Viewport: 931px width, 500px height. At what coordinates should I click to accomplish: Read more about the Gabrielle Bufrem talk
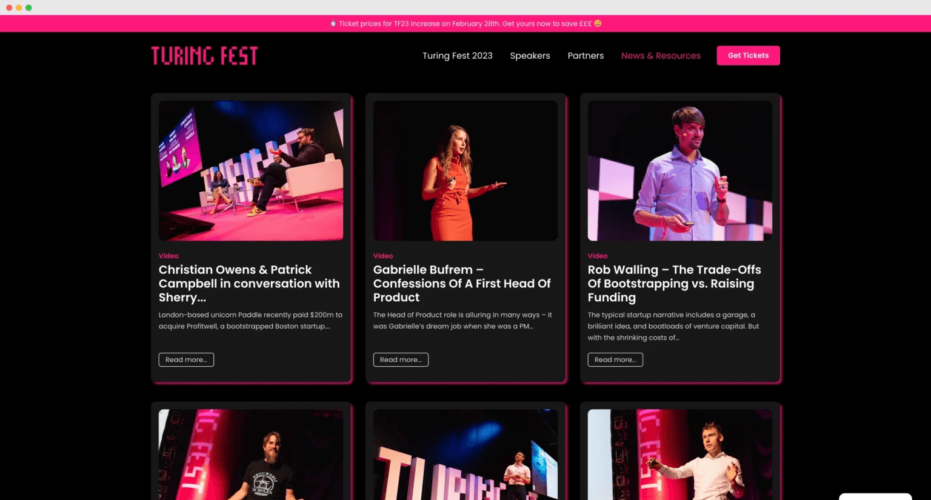pyautogui.click(x=401, y=359)
